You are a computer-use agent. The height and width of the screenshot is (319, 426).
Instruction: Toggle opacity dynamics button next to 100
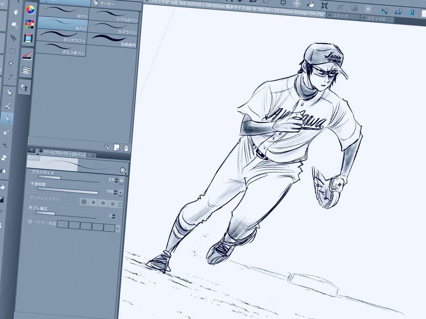pos(120,193)
